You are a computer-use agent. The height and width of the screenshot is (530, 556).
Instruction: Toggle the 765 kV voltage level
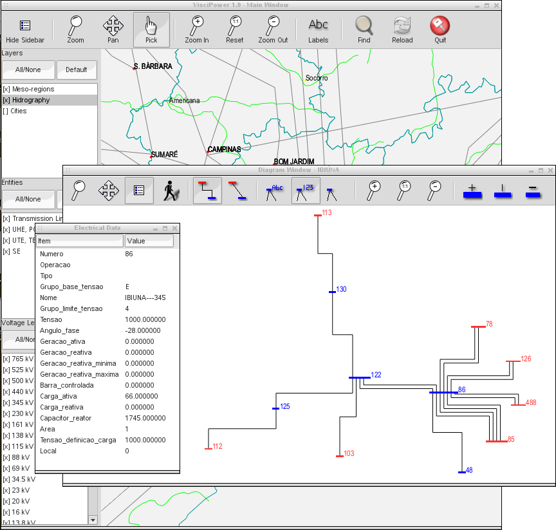[x=19, y=359]
